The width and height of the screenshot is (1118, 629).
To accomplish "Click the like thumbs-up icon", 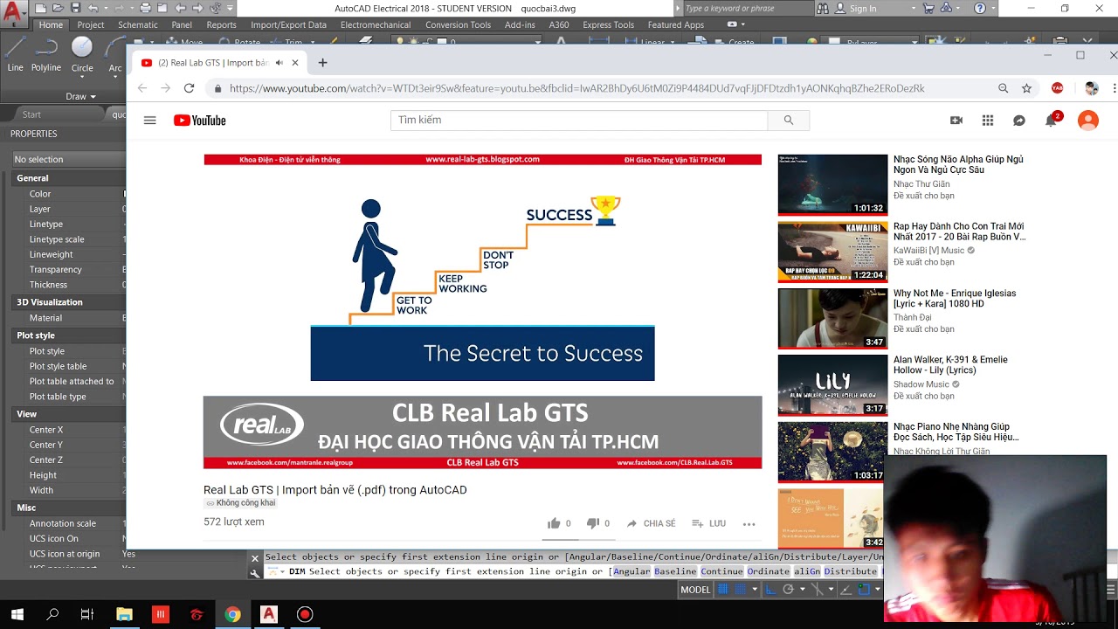I will [x=553, y=523].
